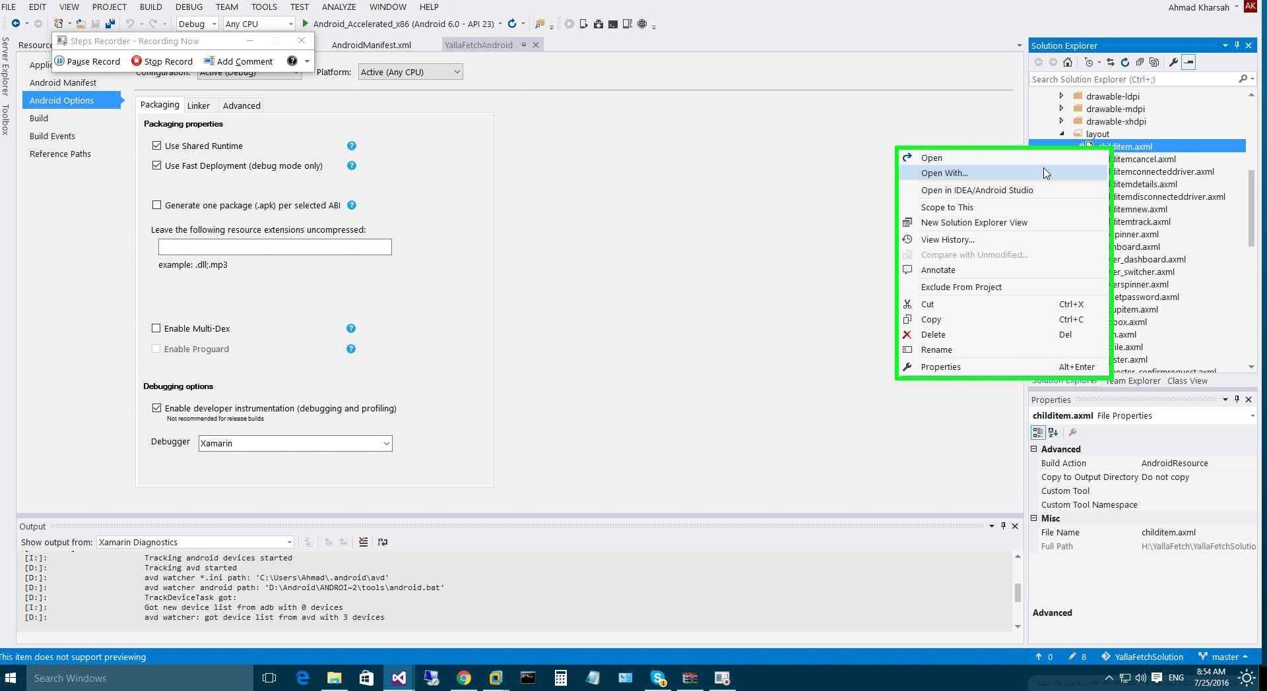Screen dimensions: 1267x691
Task: Click the Navigate Backward arrow in the toolbar
Action: [15, 24]
